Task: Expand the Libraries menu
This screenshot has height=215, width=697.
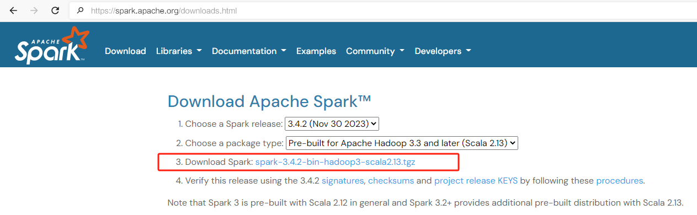Action: (x=179, y=51)
